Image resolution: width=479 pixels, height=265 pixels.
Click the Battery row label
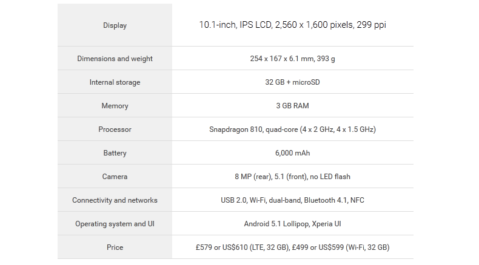pos(115,153)
